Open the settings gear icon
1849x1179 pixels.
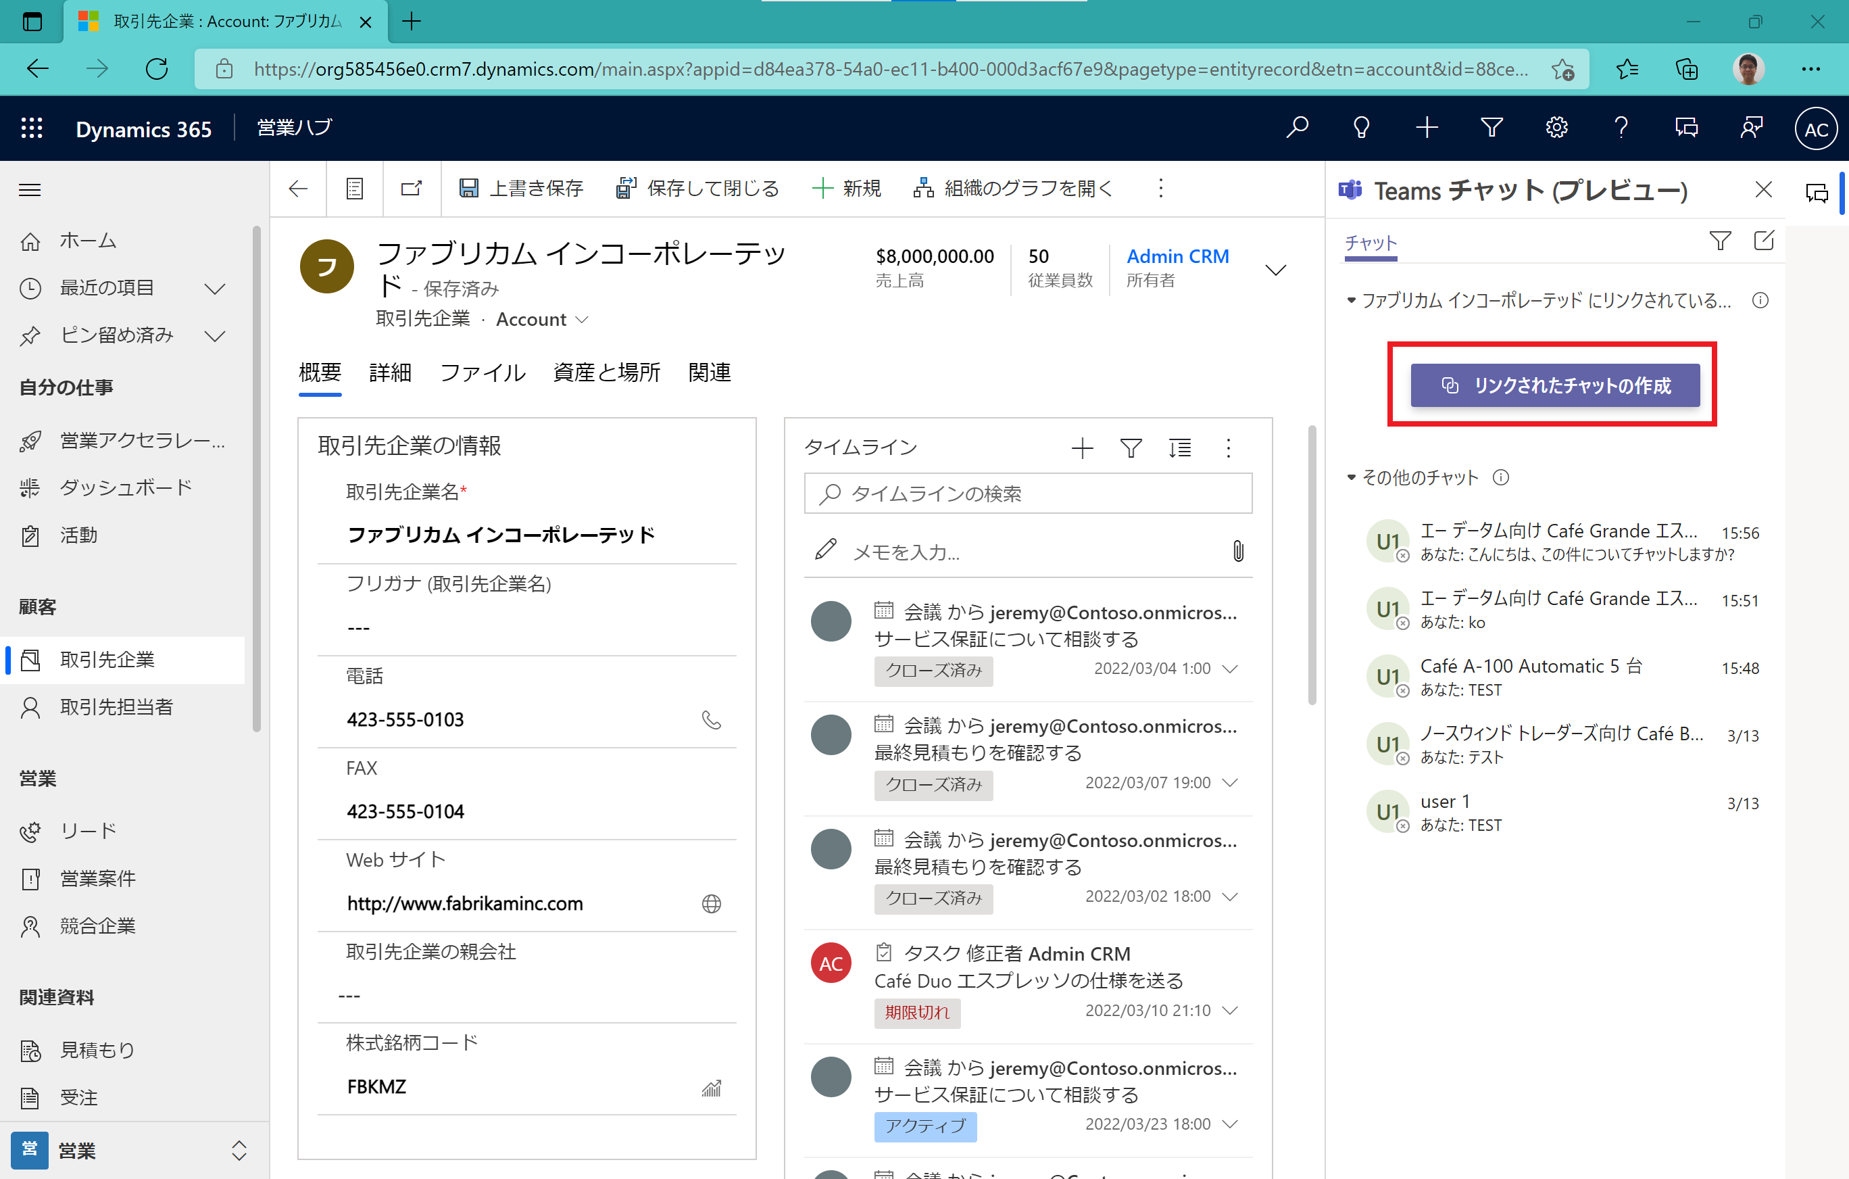1556,128
